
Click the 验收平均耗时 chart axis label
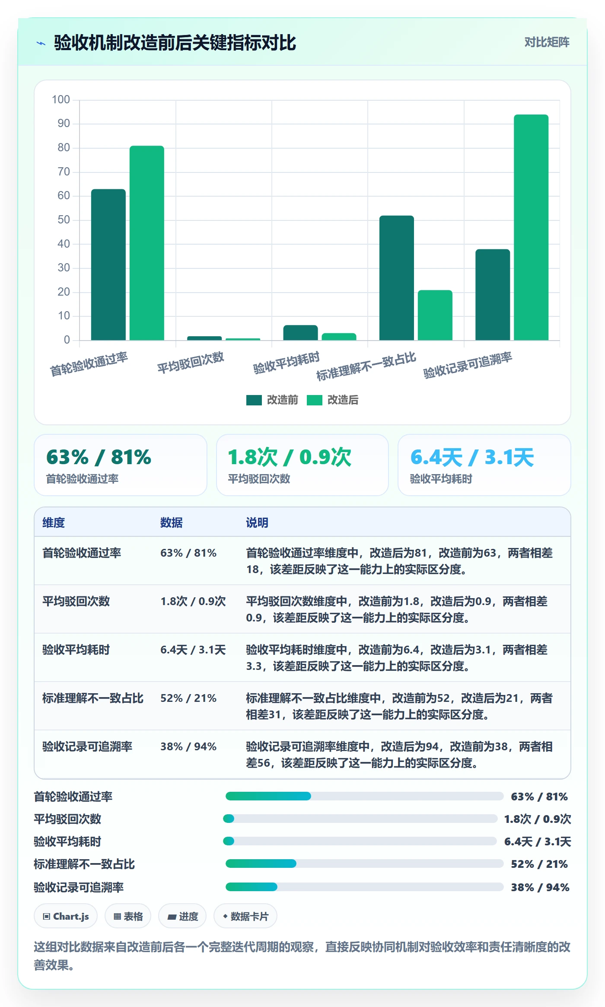[287, 363]
